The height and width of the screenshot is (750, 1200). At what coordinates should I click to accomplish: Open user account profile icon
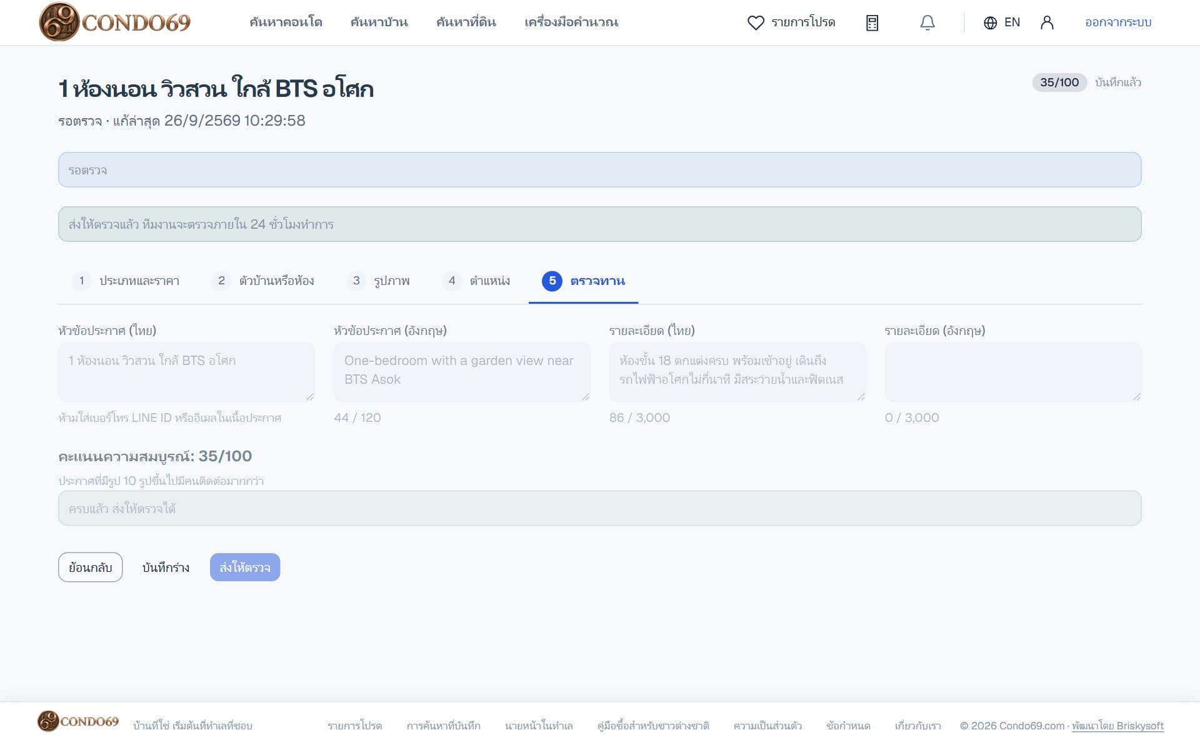tap(1047, 22)
